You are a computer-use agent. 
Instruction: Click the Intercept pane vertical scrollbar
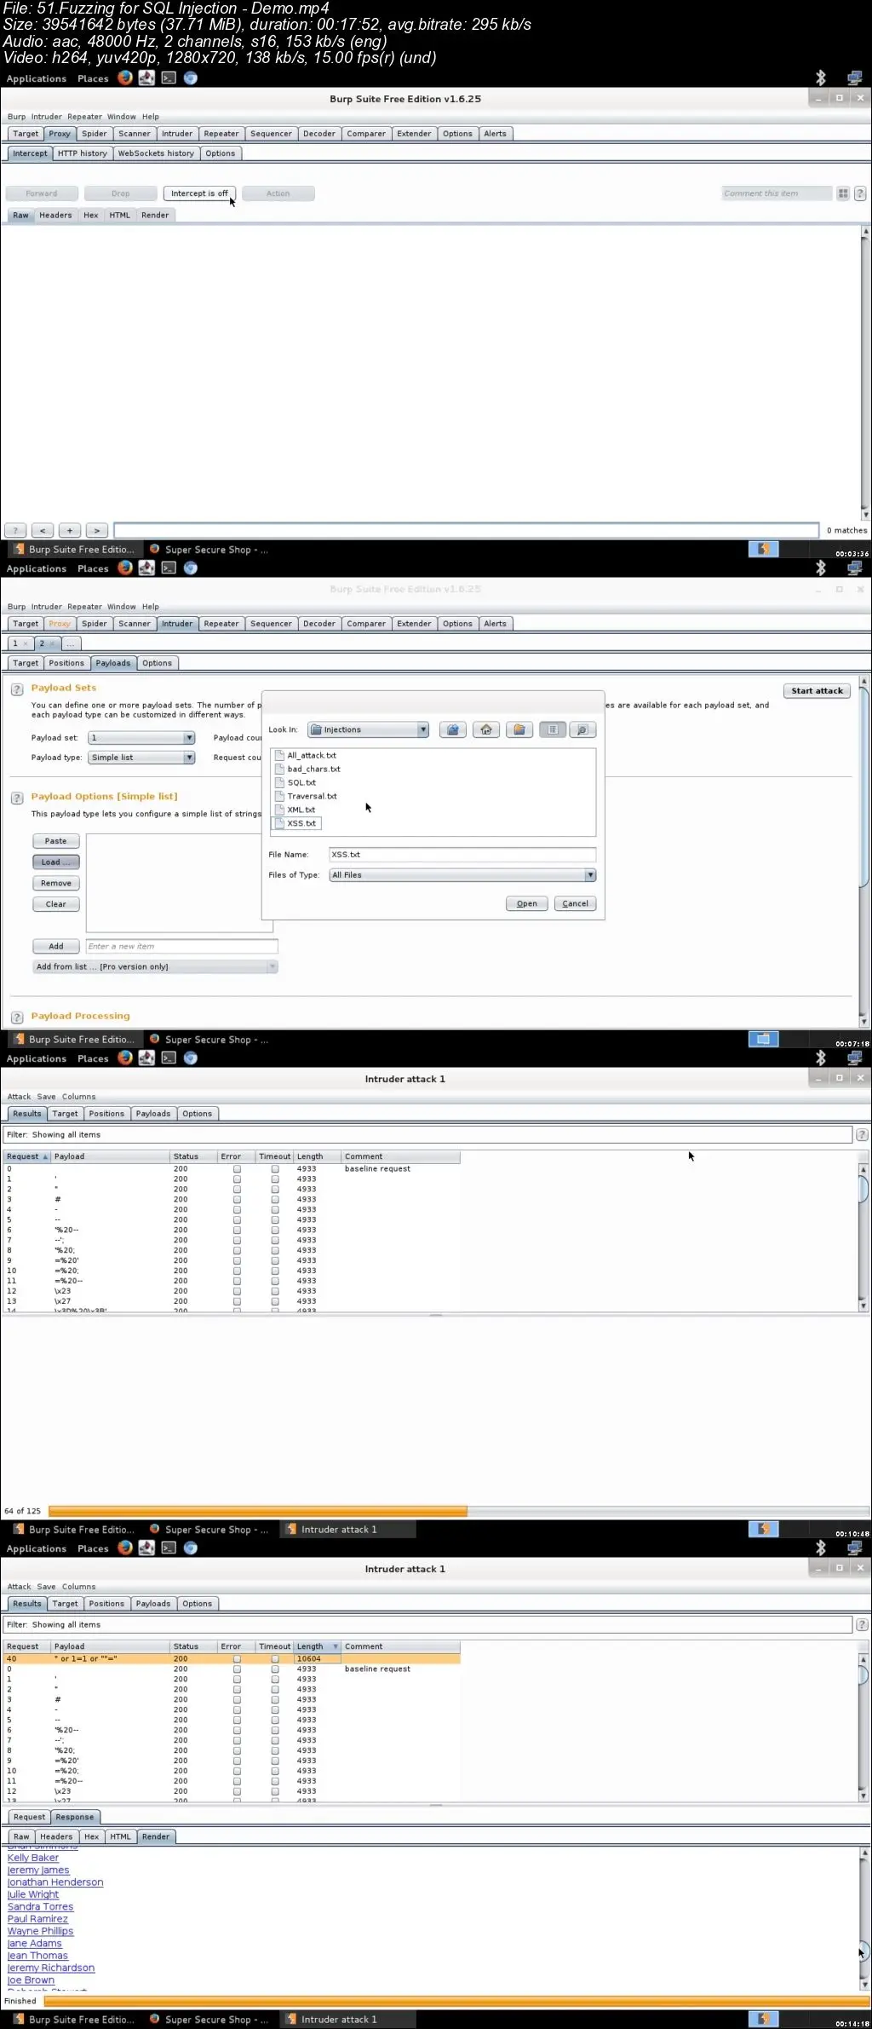point(865,372)
